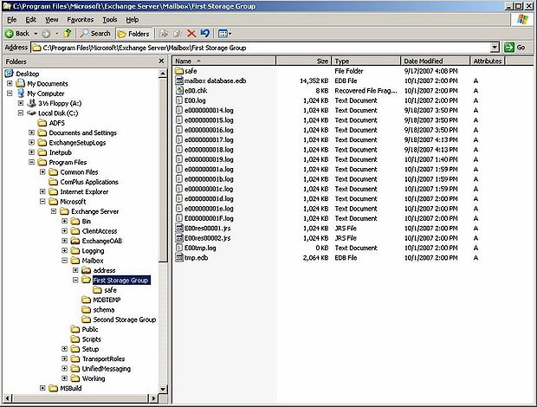The height and width of the screenshot is (407, 537).
Task: Select e0000000014.log file name
Action: (x=209, y=110)
